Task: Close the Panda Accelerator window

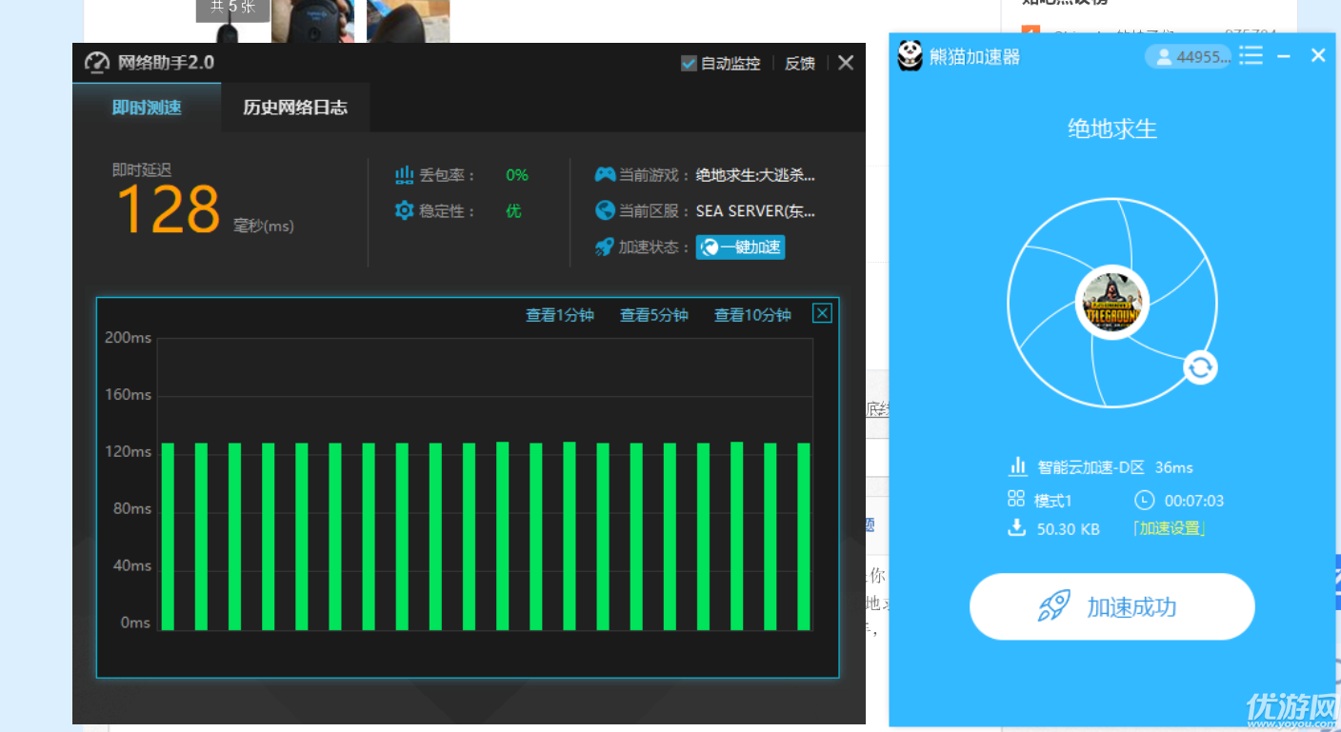Action: (1318, 56)
